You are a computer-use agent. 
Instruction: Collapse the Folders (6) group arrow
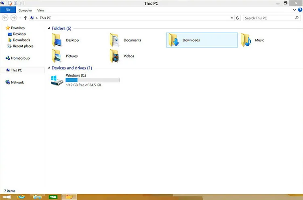coord(49,28)
